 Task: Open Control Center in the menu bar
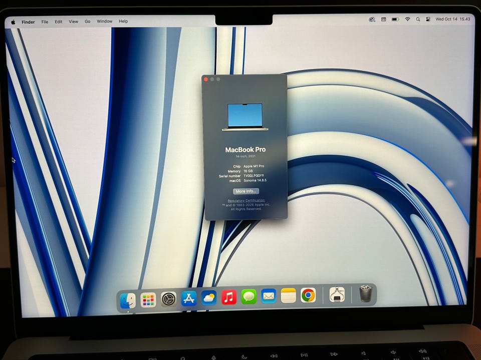[428, 19]
